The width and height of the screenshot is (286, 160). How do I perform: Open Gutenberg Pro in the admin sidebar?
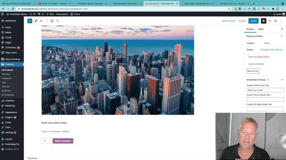coord(12,144)
